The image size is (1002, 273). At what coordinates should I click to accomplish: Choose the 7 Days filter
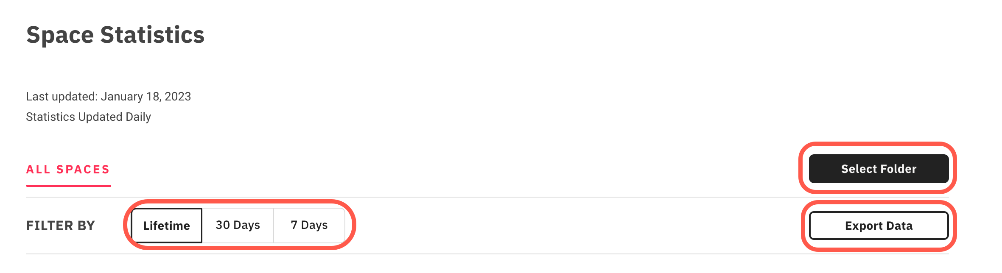[309, 225]
